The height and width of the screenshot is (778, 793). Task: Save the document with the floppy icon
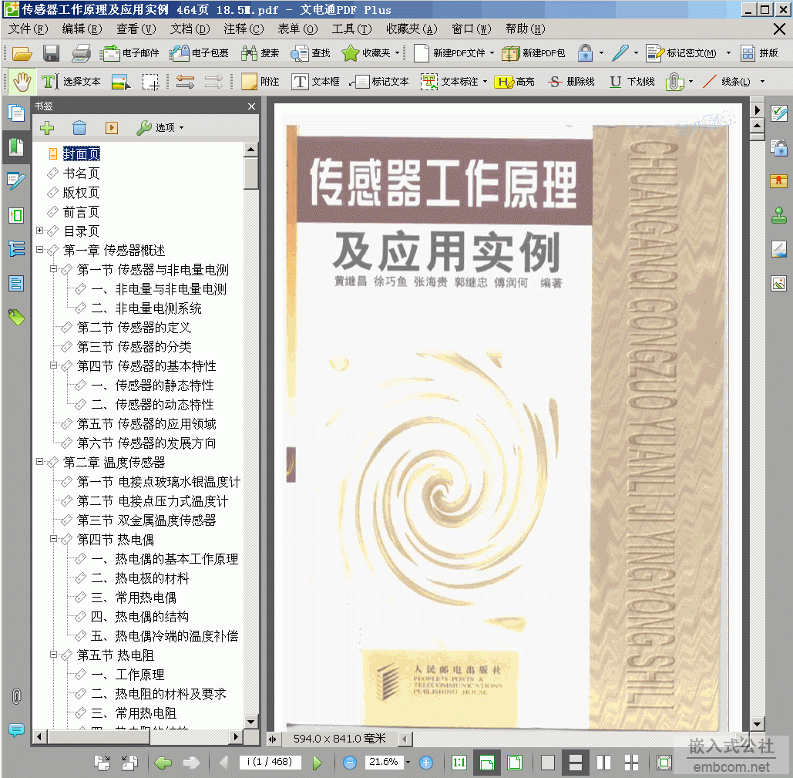click(x=51, y=53)
